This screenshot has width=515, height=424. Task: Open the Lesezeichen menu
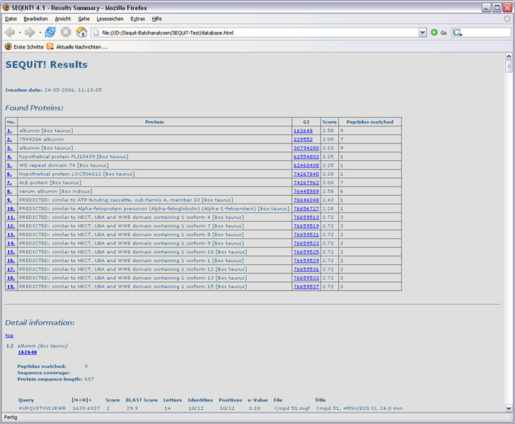click(x=110, y=18)
